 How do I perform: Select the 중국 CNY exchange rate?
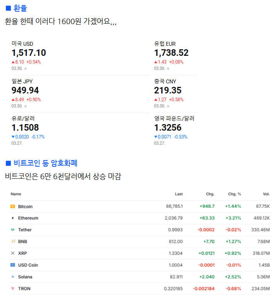coord(168,90)
